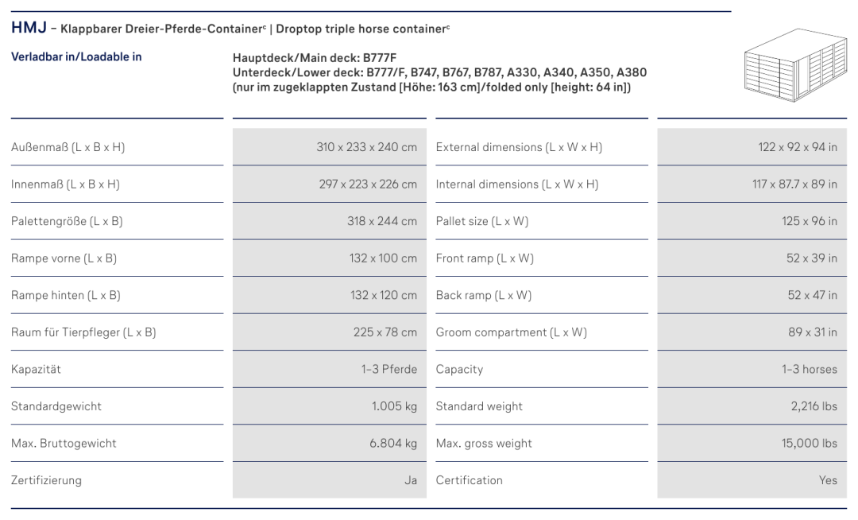Click the External dimensions (L x W x H) label
This screenshot has height=520, width=858.
coord(519,147)
